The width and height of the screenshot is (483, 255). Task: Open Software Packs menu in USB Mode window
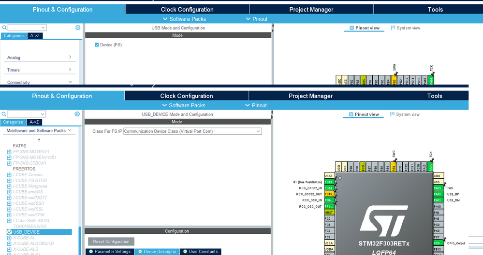click(184, 19)
